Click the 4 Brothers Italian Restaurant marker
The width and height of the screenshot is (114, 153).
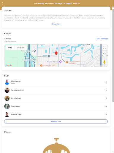point(67,62)
